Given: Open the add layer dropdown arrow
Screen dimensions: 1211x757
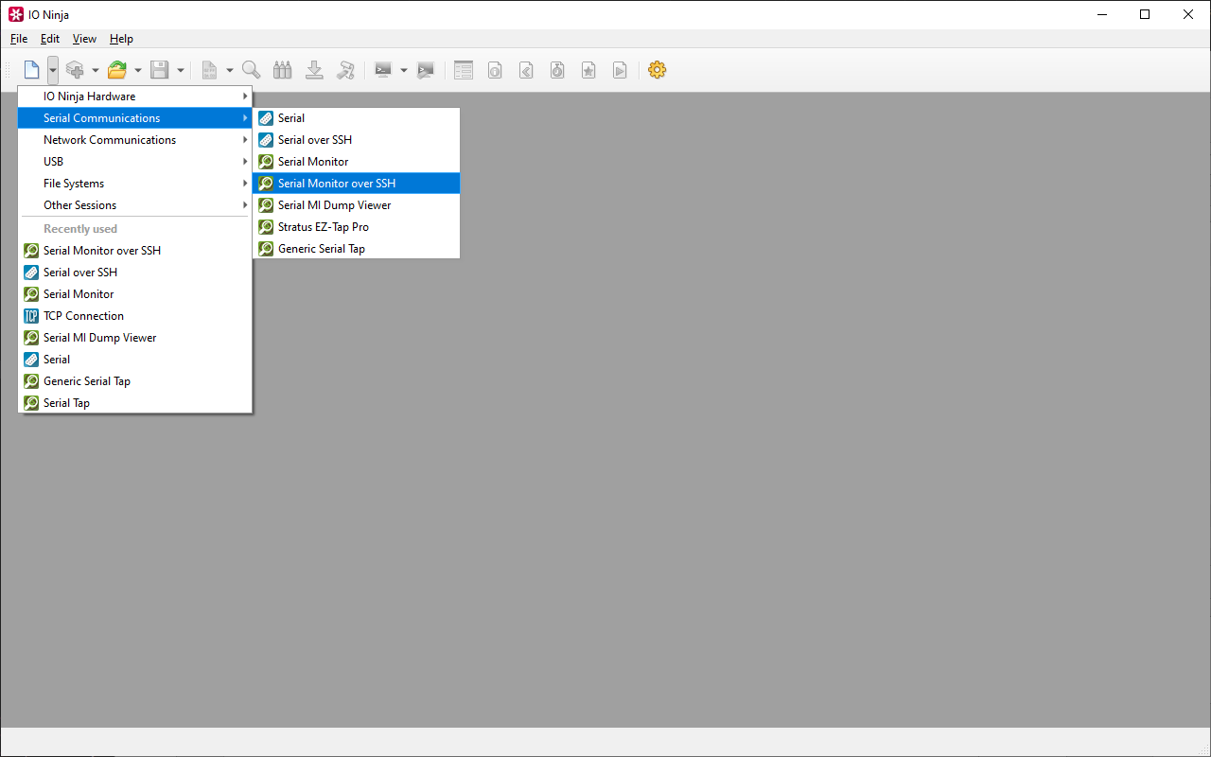Looking at the screenshot, I should pyautogui.click(x=96, y=70).
